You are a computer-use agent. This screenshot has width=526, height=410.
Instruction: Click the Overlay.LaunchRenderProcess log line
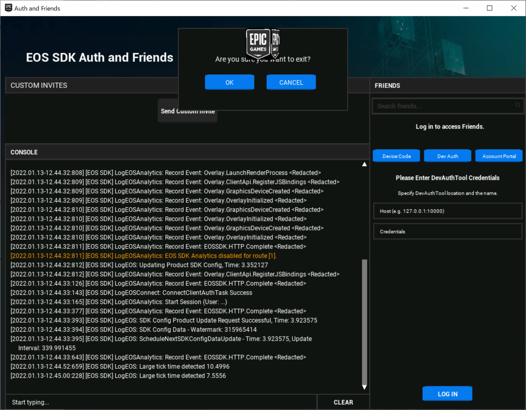[x=166, y=173]
